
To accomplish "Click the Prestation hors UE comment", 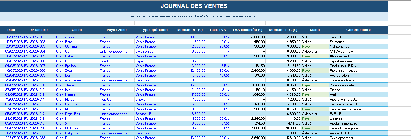I will tap(358, 99).
